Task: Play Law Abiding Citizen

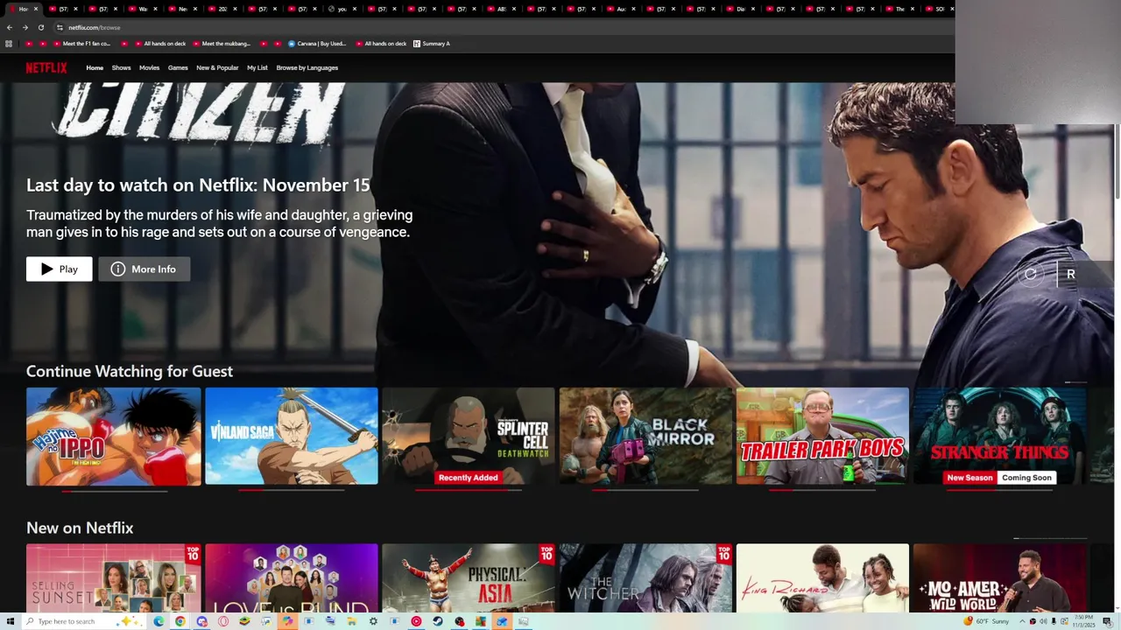Action: coord(59,269)
